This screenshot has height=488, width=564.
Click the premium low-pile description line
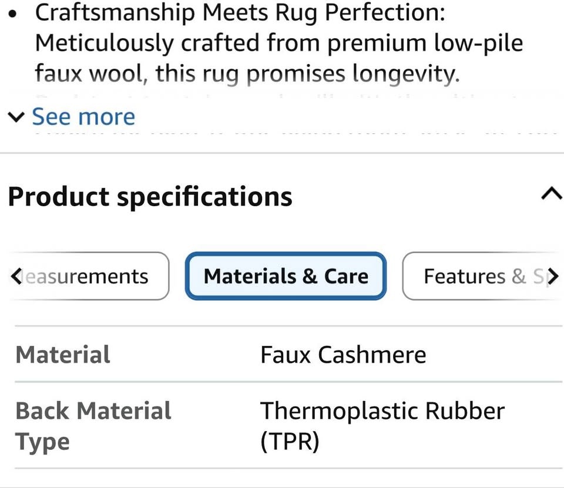(x=279, y=43)
